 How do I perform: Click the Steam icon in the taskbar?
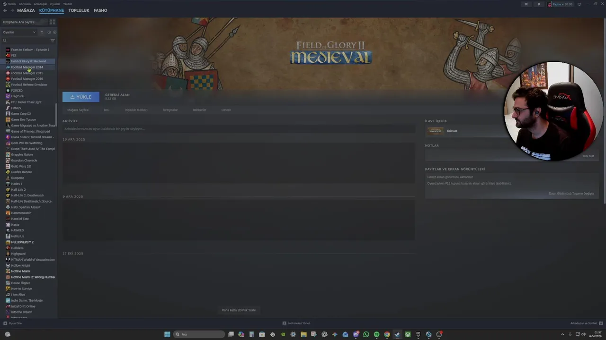click(x=397, y=334)
